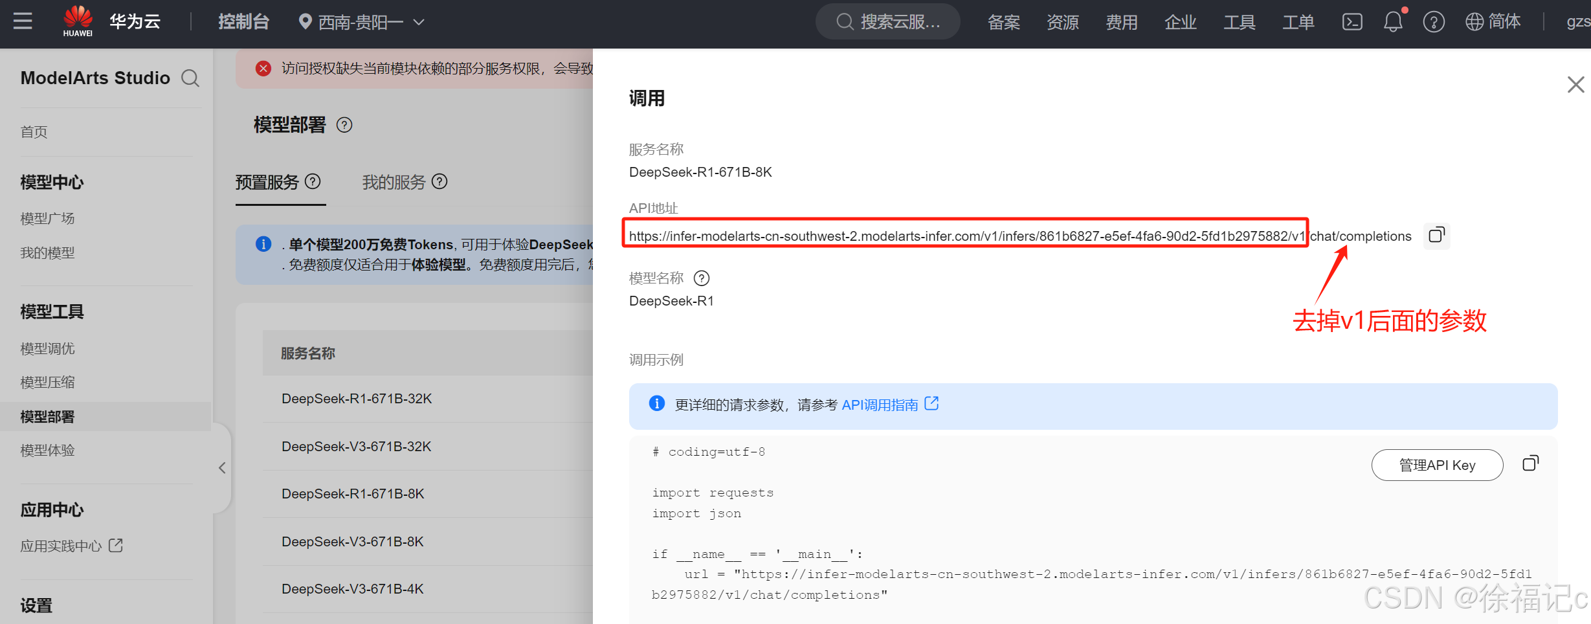
Task: Open the 备案 menu
Action: 1003,23
